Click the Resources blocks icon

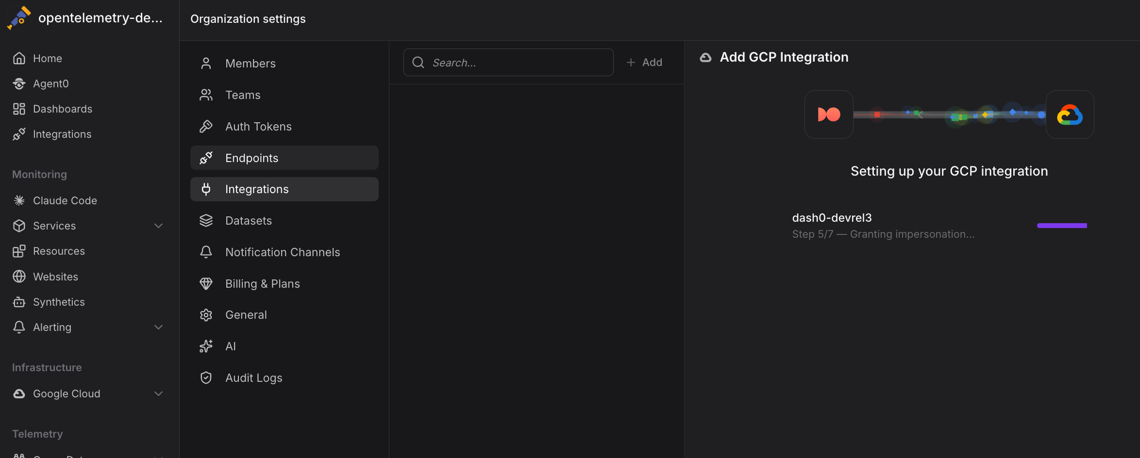(x=19, y=251)
